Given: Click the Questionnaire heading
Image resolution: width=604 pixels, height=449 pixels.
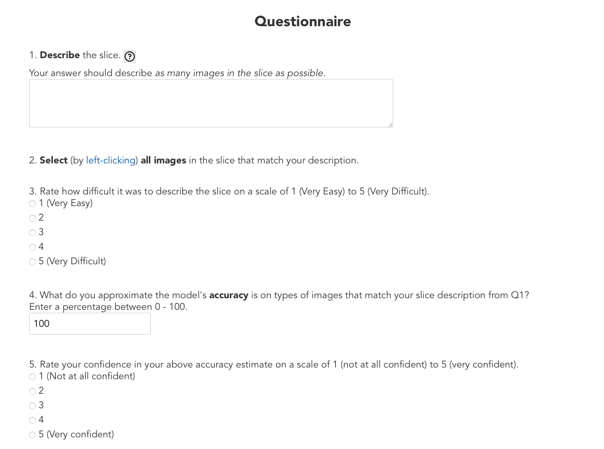Looking at the screenshot, I should [302, 21].
